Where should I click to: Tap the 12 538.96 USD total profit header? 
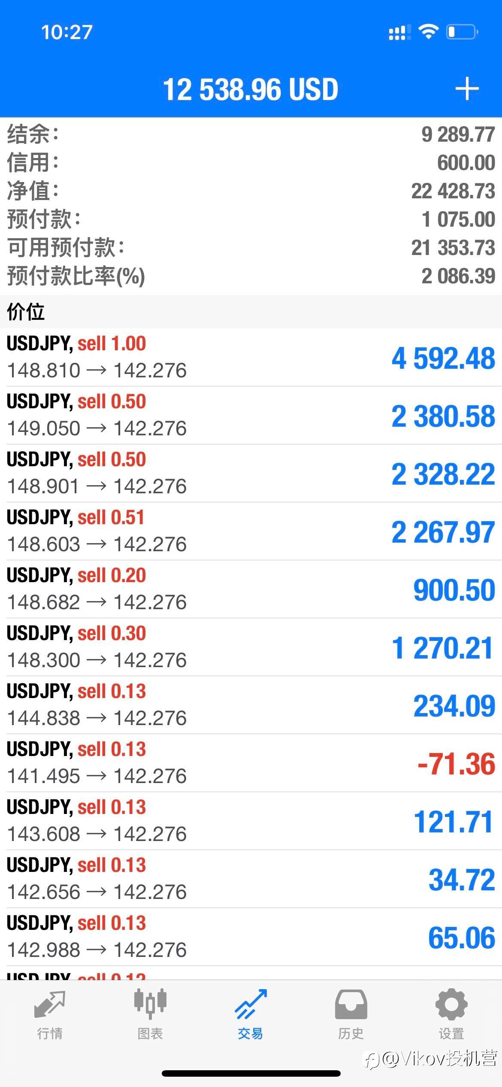251,89
